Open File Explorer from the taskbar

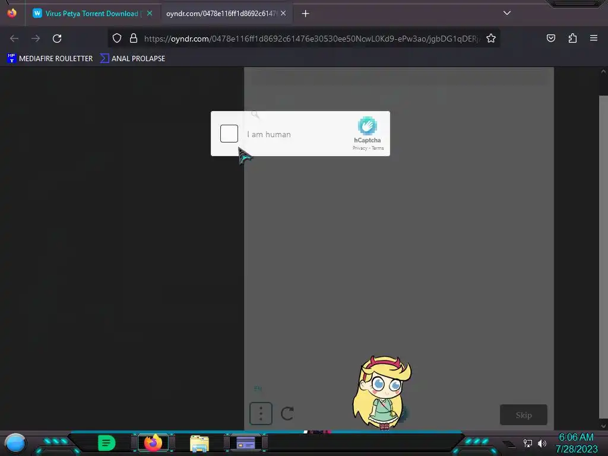(199, 443)
